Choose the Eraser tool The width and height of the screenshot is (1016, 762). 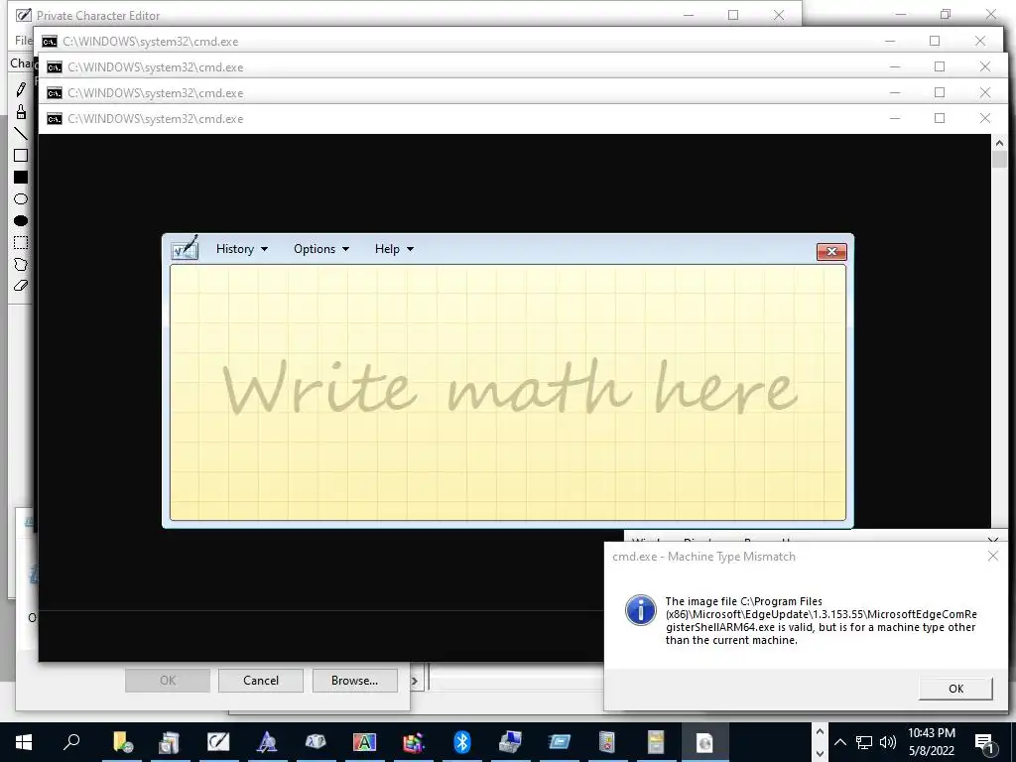coord(21,285)
